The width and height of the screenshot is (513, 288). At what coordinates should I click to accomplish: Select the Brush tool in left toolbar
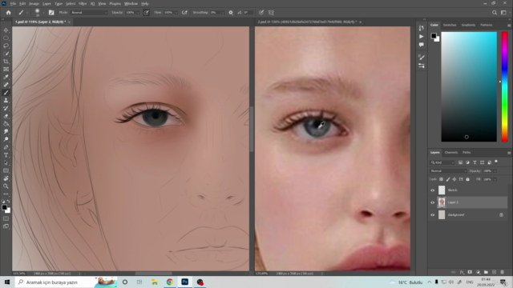pyautogui.click(x=6, y=93)
